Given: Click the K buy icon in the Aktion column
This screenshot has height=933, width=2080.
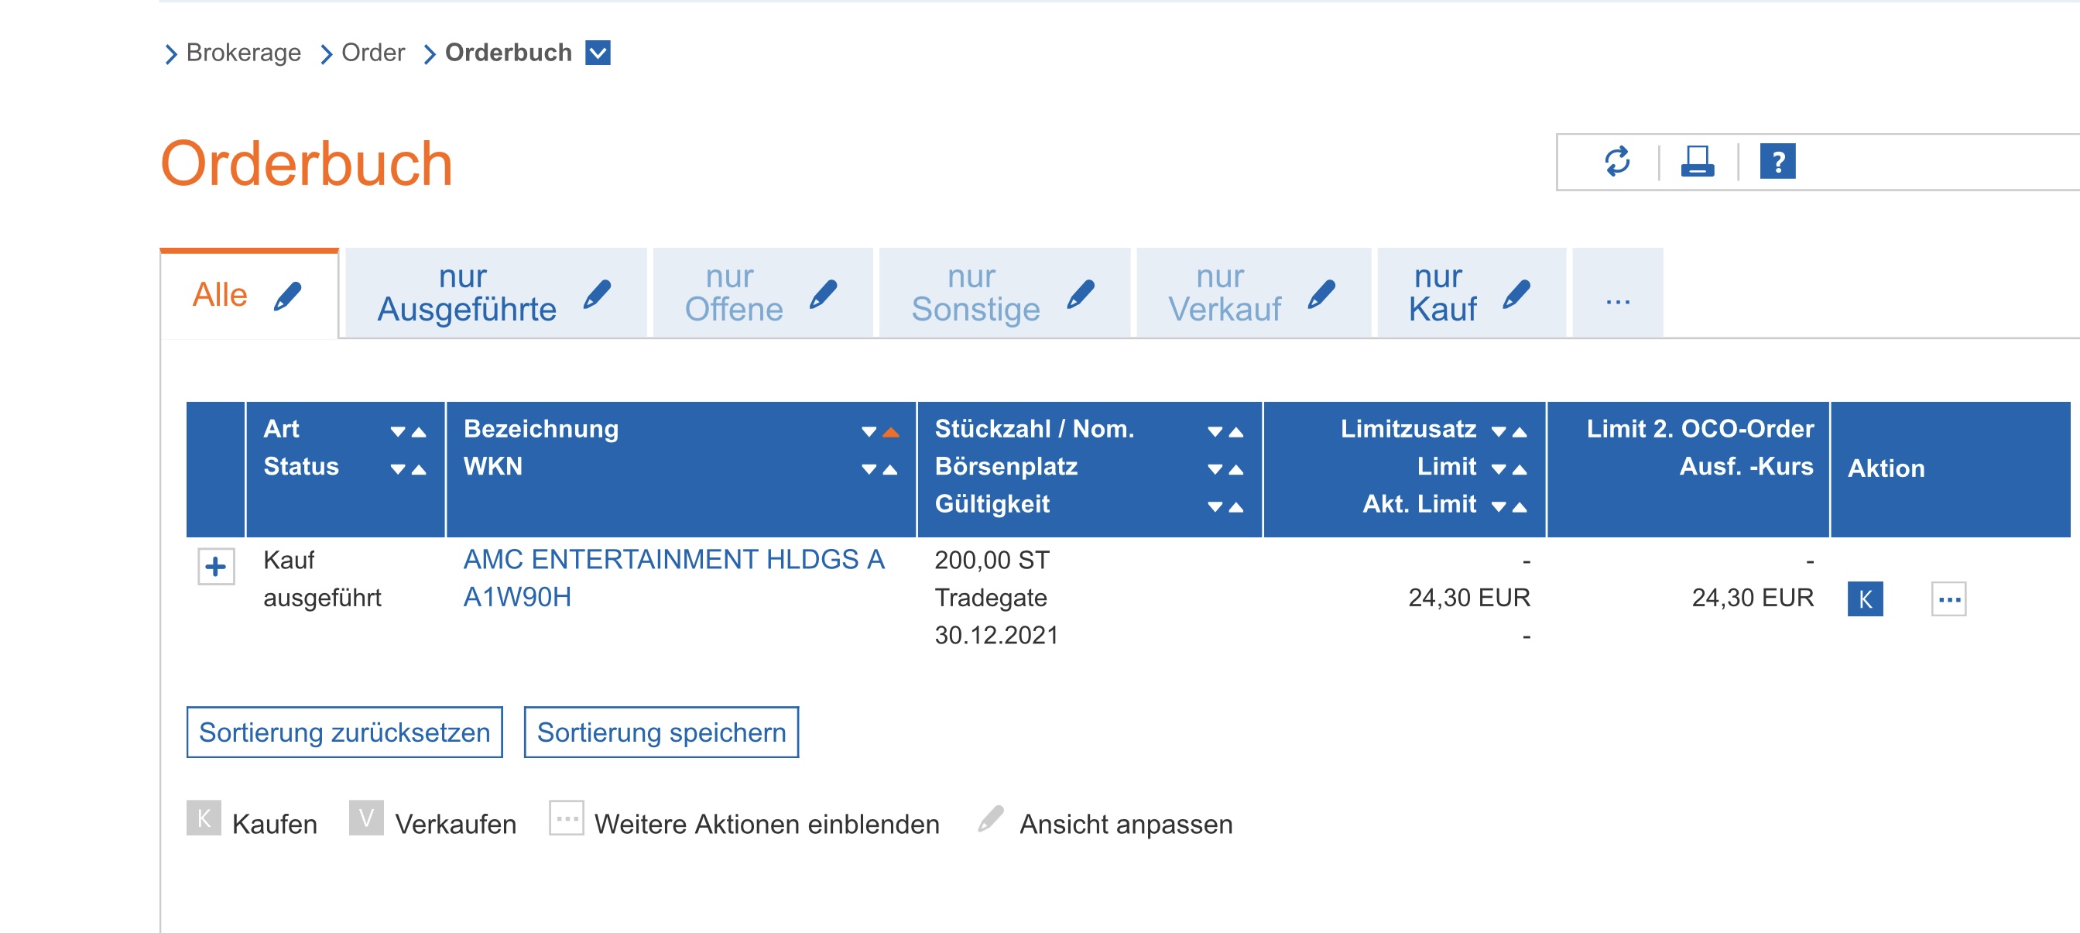Looking at the screenshot, I should click(x=1866, y=599).
